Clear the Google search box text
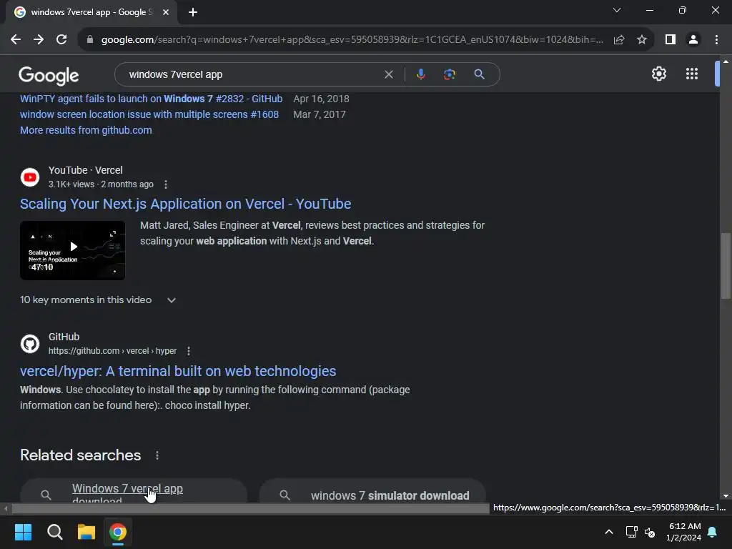The image size is (732, 549). click(388, 74)
